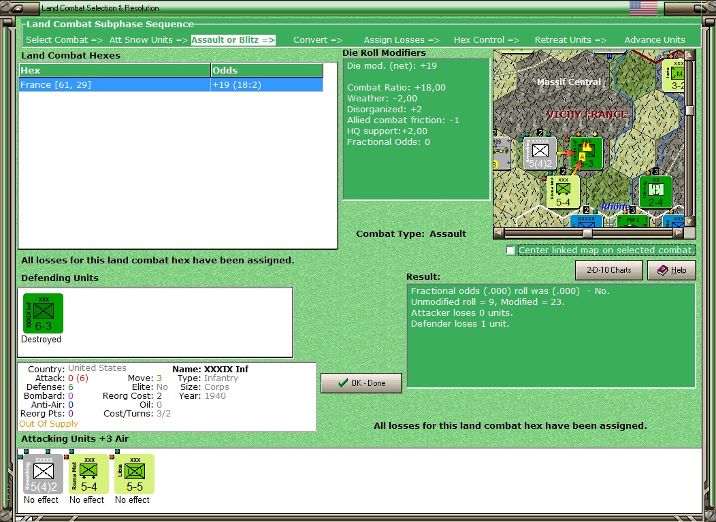The width and height of the screenshot is (716, 522).
Task: Click the Att Snow Units subphase step
Action: 148,39
